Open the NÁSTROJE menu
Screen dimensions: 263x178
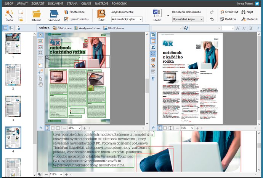pyautogui.click(x=101, y=3)
